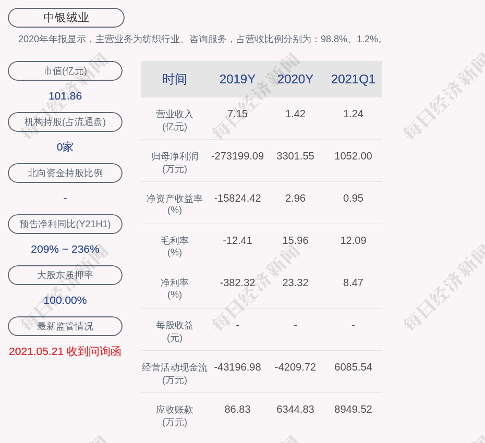Select the 6344.83 receivables cell
This screenshot has width=485, height=443.
click(x=295, y=409)
